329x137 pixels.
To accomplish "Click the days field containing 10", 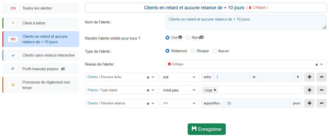I will pos(257,103).
